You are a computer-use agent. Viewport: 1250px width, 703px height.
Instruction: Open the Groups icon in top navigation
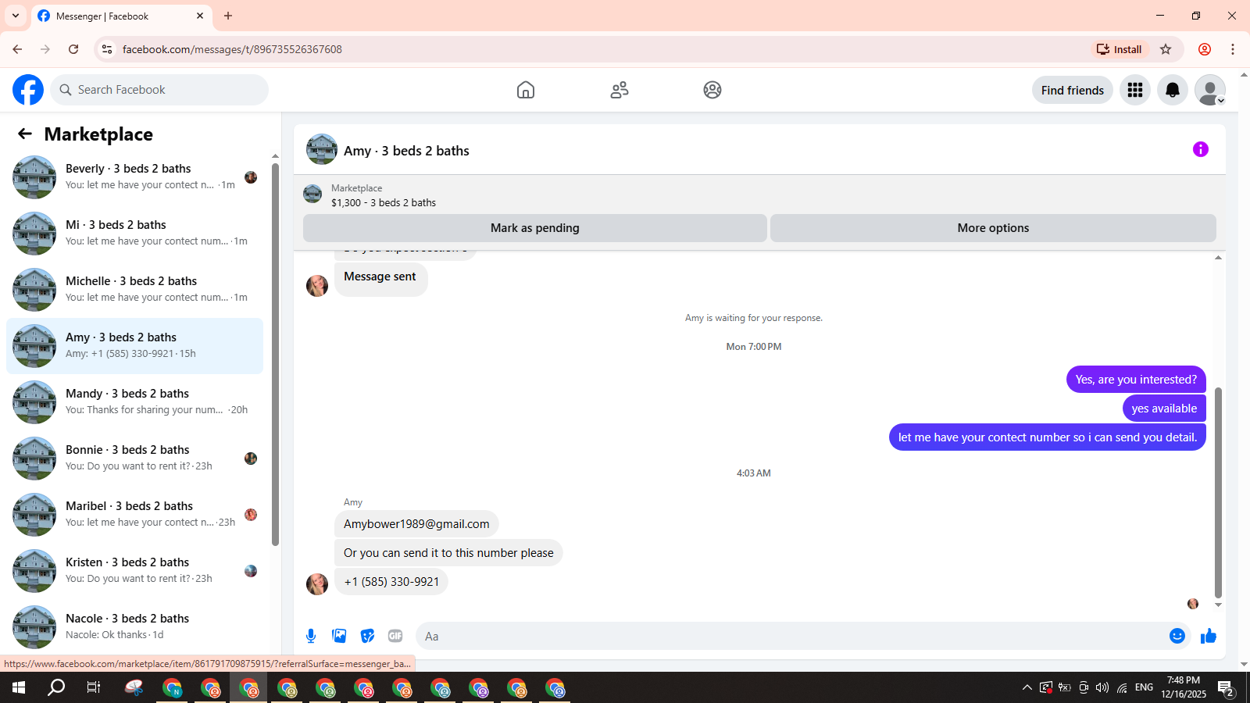coord(712,90)
